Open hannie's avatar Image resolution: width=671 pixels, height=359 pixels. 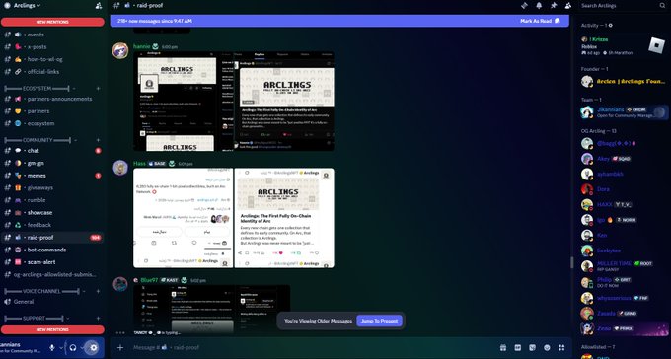click(120, 50)
